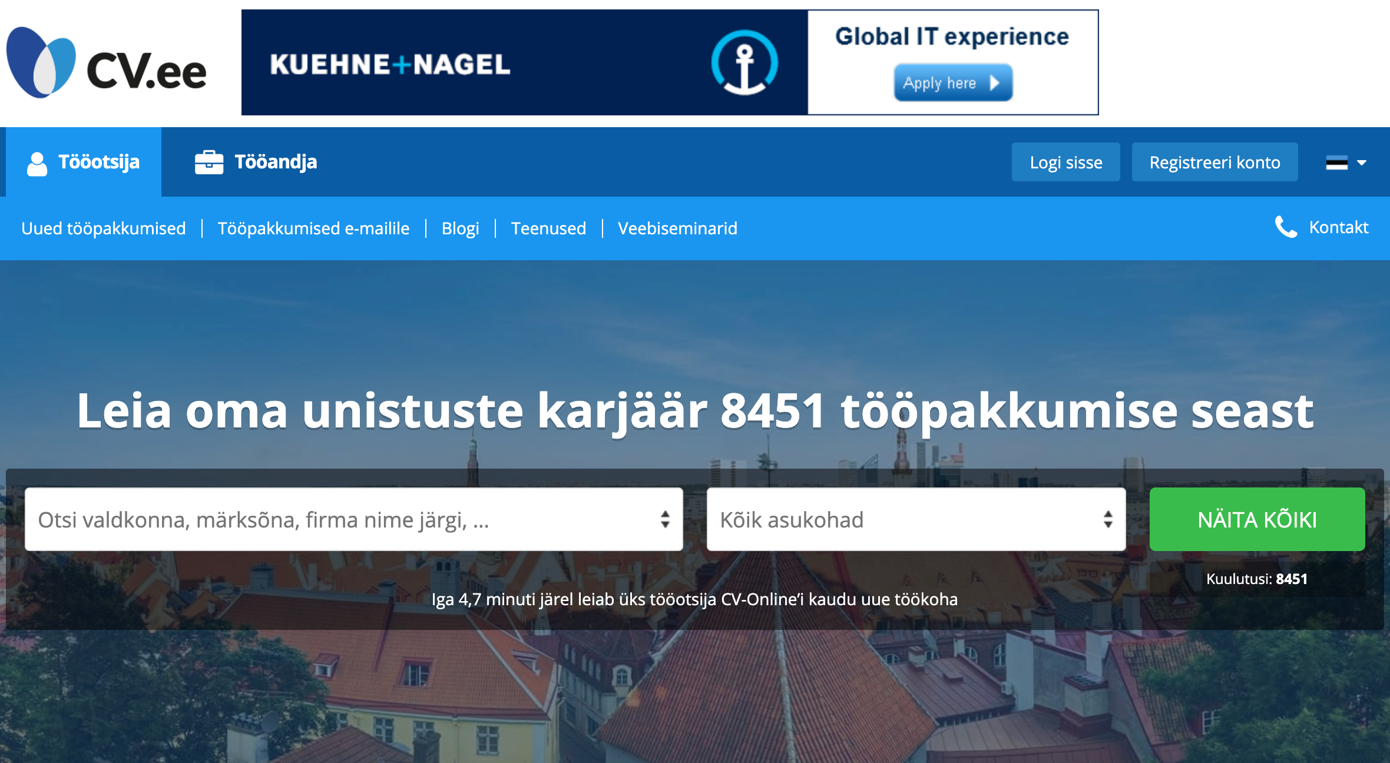Open the Teenused menu item
Image resolution: width=1390 pixels, height=763 pixels.
548,228
